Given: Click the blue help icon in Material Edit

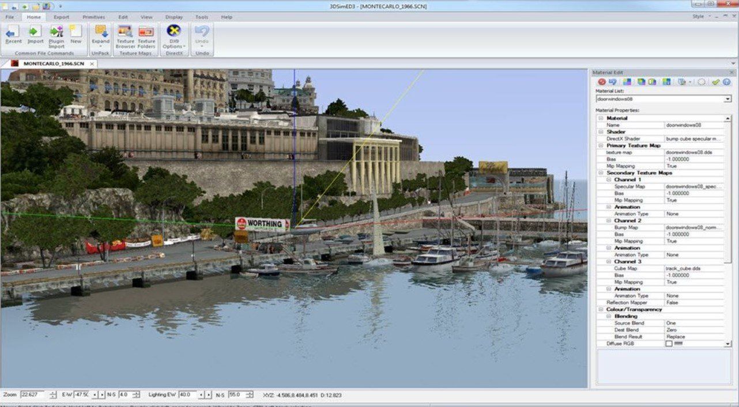Looking at the screenshot, I should click(x=726, y=82).
